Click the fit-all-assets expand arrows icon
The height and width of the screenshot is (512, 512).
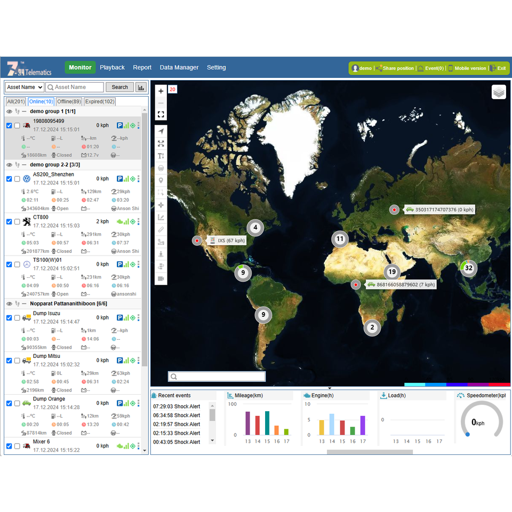161,143
